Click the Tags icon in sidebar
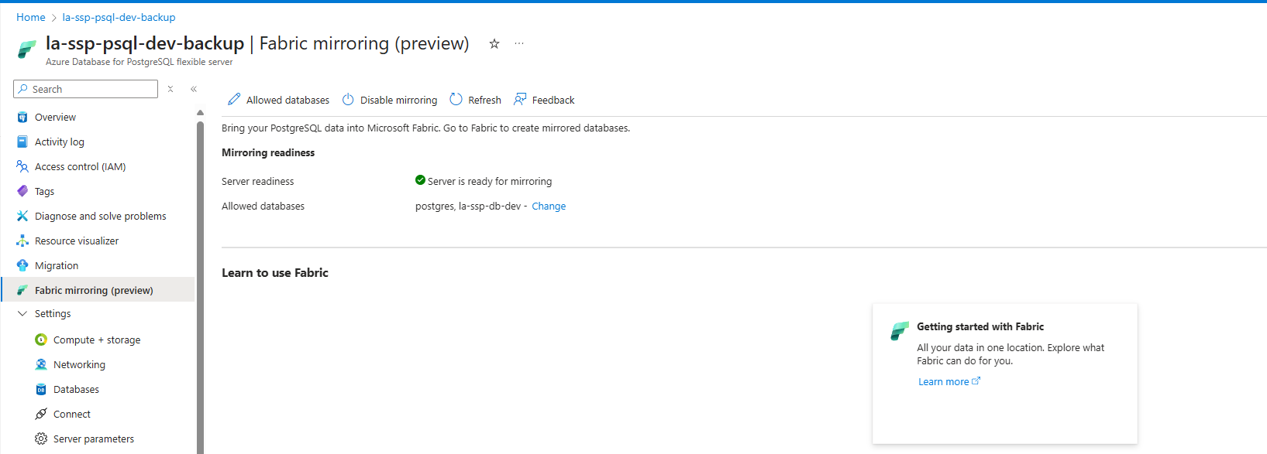This screenshot has height=454, width=1267. [x=22, y=192]
